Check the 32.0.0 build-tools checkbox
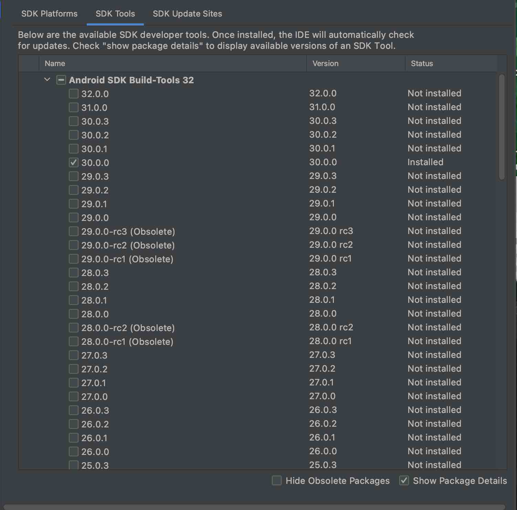517x510 pixels. coord(73,94)
